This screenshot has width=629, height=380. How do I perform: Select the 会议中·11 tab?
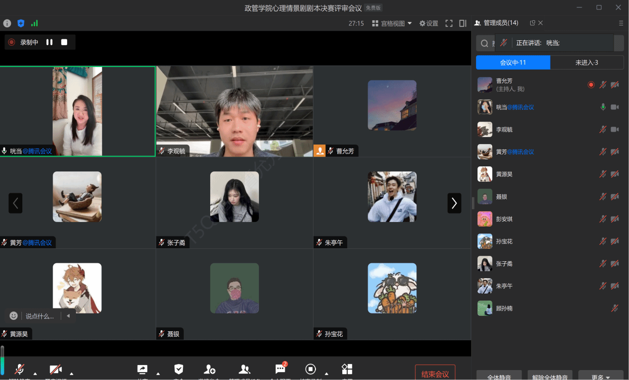tap(513, 63)
